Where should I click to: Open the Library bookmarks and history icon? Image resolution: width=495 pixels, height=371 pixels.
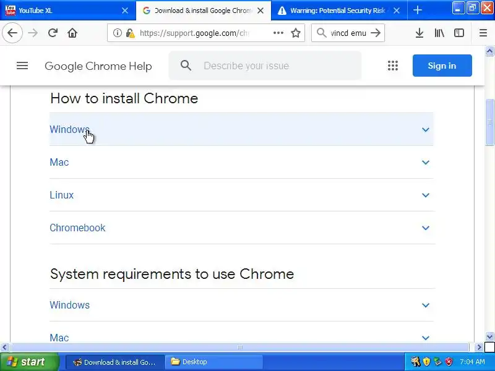439,33
